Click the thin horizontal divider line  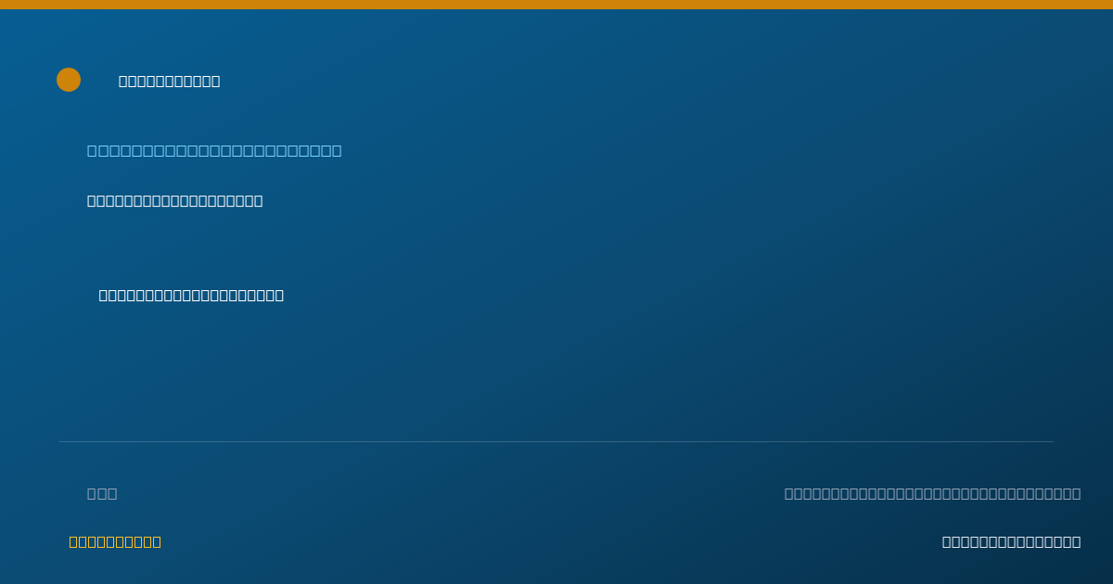pyautogui.click(x=556, y=441)
